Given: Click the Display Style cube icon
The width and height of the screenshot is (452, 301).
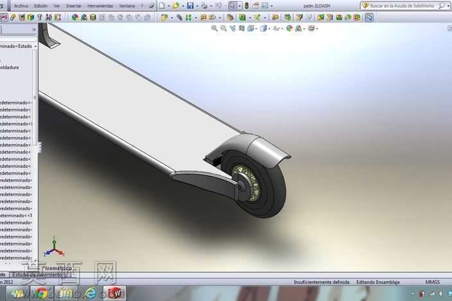Looking at the screenshot, I should (263, 28).
